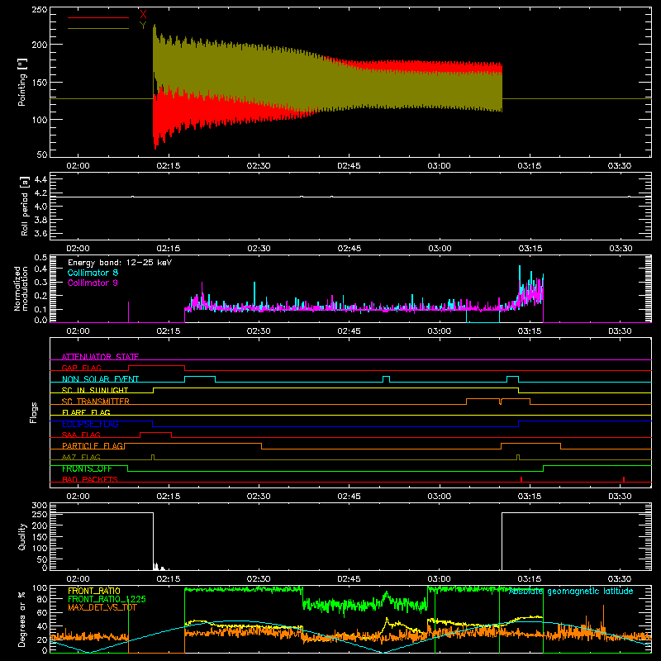661x661 pixels.
Task: Select the olive Y legend line sample
Action: [98, 28]
